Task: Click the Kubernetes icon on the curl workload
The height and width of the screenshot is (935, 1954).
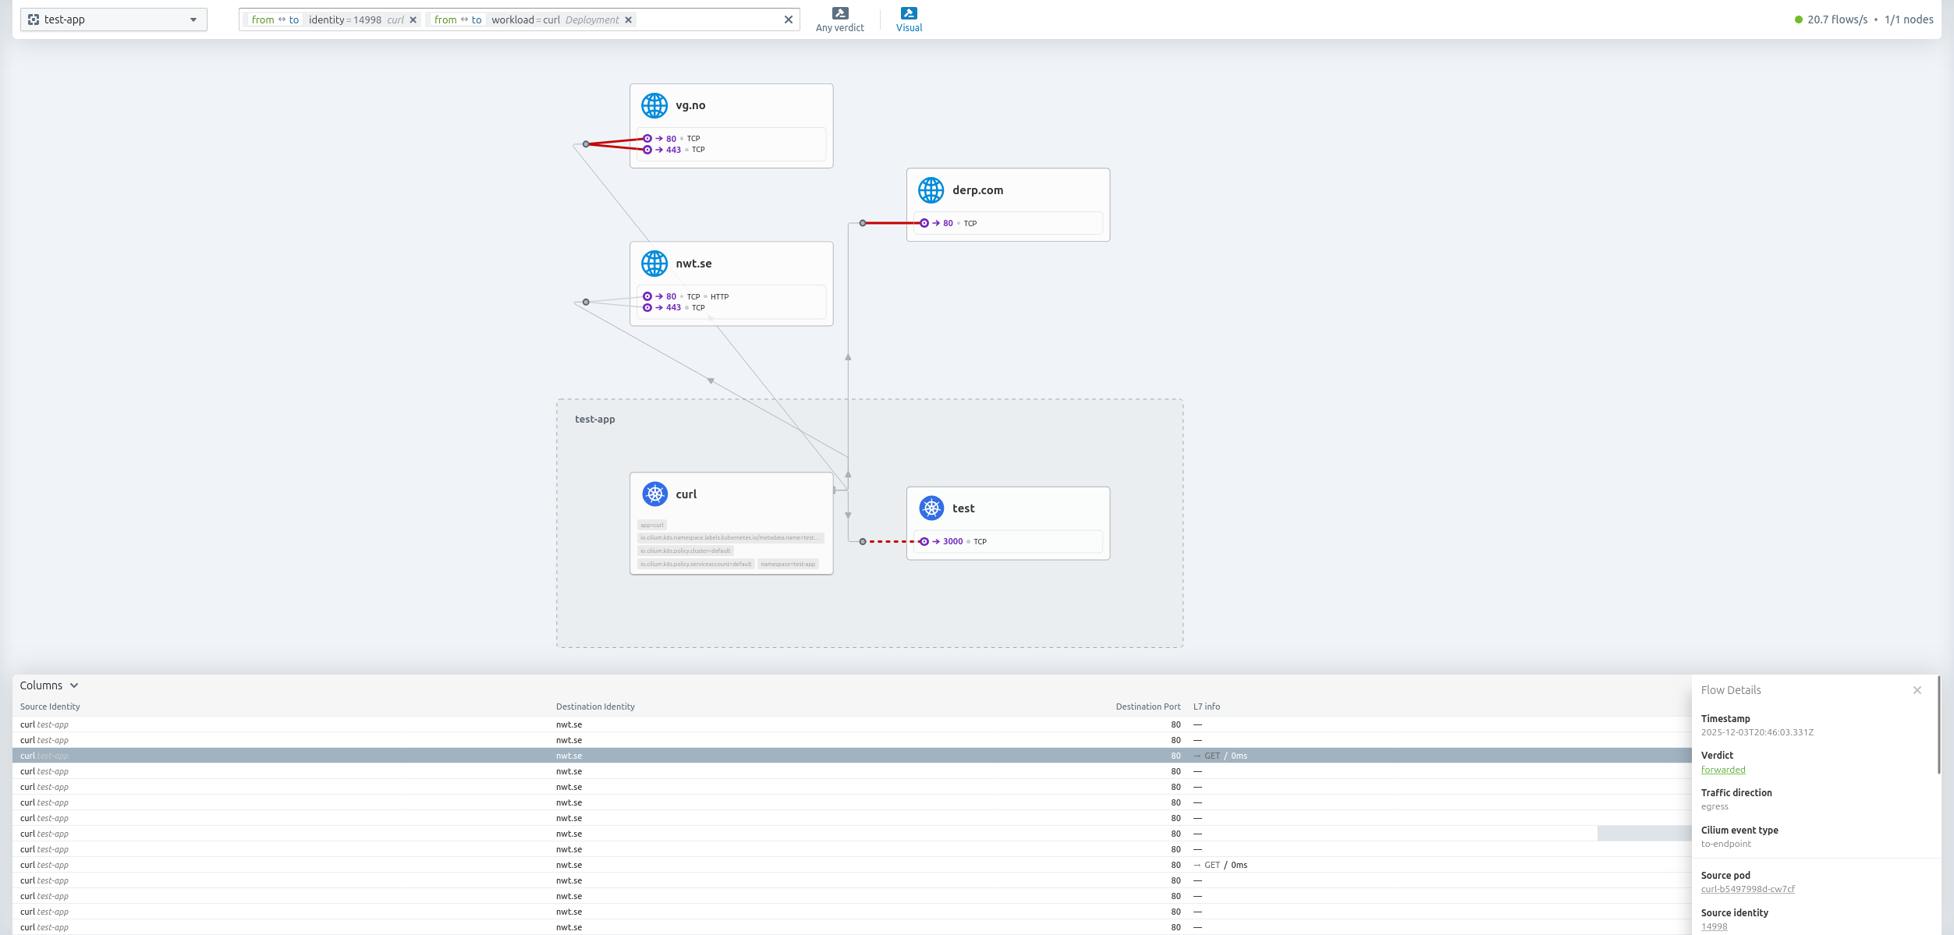Action: [654, 494]
